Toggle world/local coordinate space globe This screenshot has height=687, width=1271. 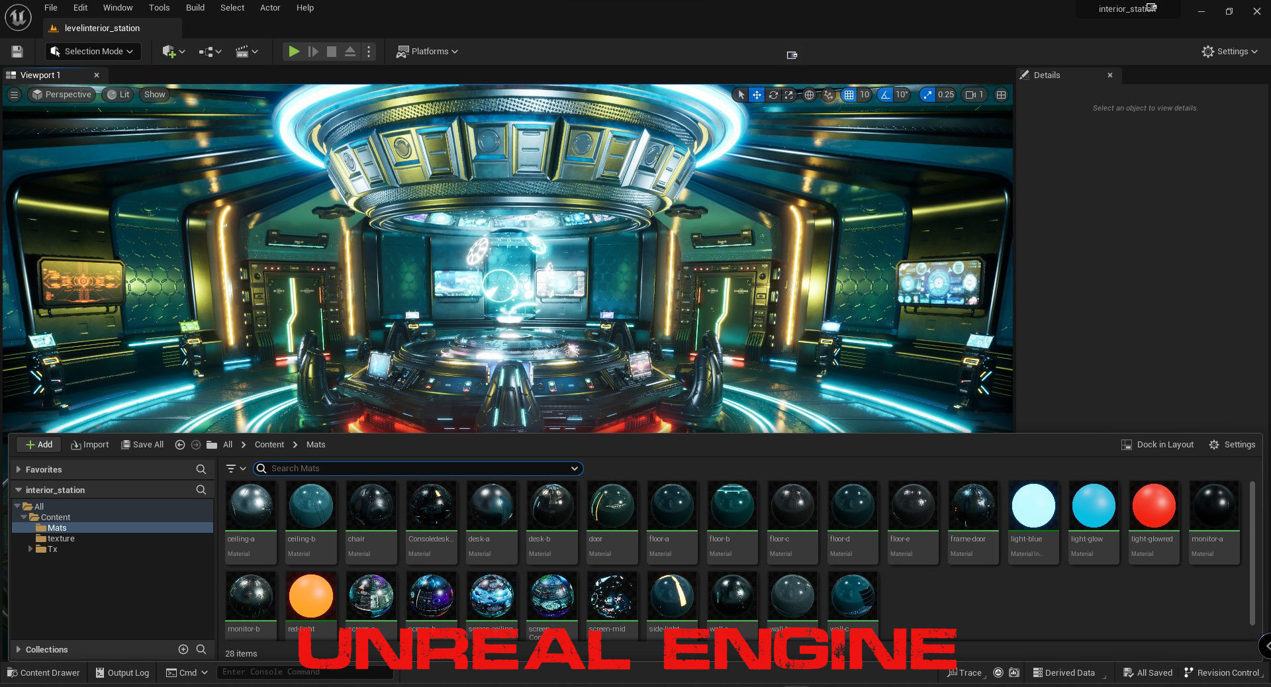click(x=809, y=95)
